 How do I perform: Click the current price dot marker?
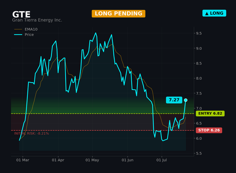(185, 100)
